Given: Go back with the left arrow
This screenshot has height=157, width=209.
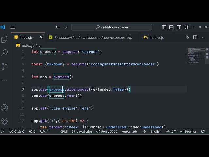Looking at the screenshot, I should click(58, 27).
